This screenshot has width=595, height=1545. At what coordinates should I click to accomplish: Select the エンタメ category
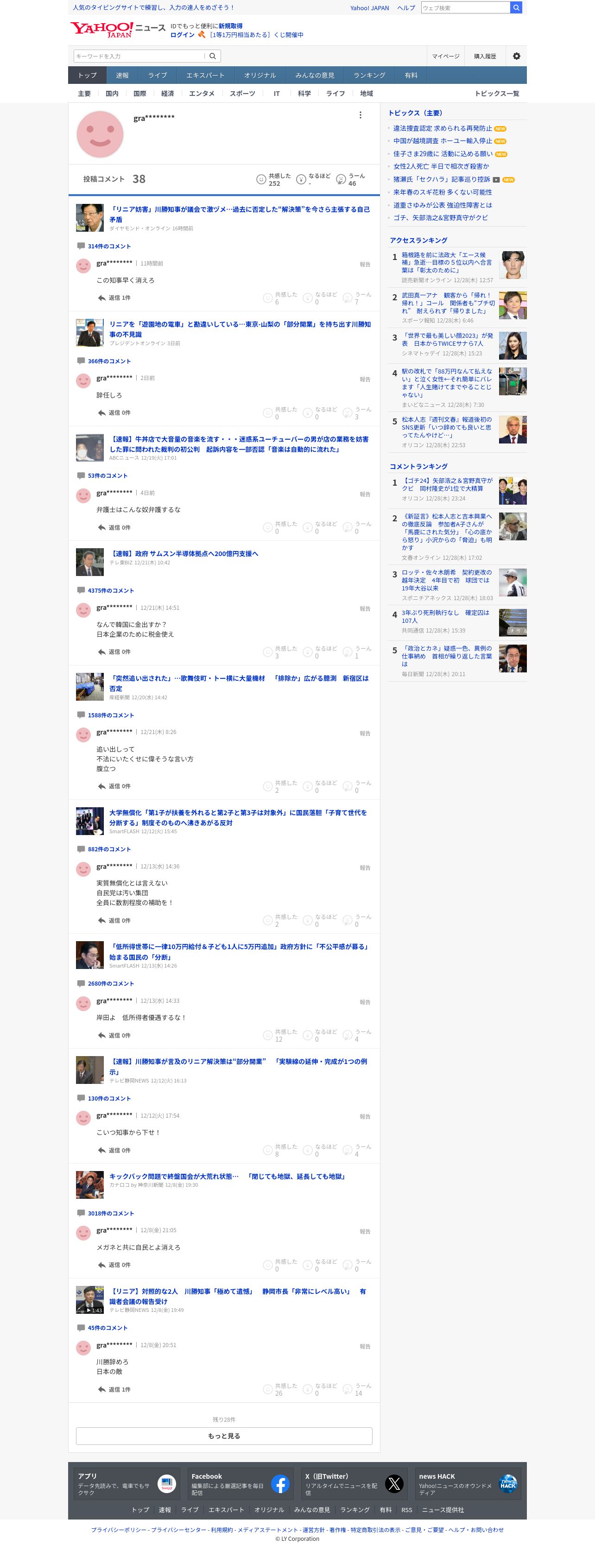(x=202, y=94)
